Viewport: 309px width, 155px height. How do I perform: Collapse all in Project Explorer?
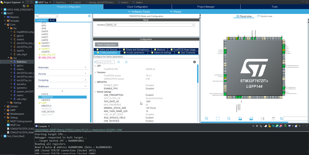click(x=24, y=6)
